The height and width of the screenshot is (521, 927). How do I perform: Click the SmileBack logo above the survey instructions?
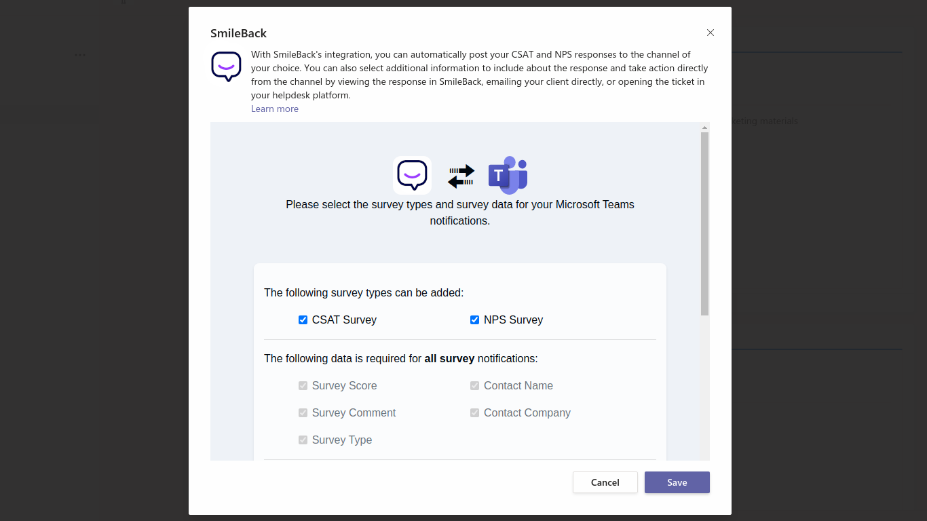(412, 175)
